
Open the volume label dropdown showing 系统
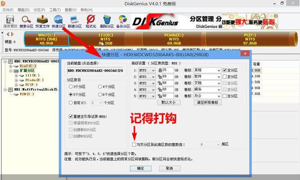coord(207,71)
